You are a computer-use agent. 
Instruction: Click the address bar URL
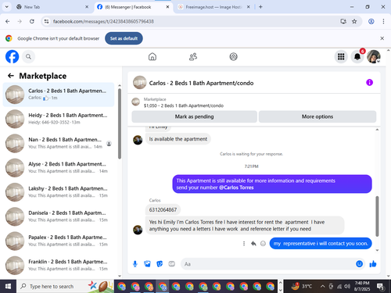(103, 21)
